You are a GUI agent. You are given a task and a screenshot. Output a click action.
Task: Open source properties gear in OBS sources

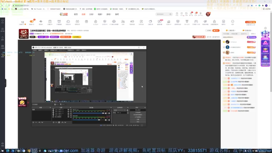pos(59,122)
